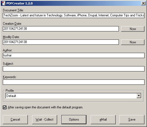Click the PDFCreator icon in title bar
147x127 pixels.
(x=3, y=3)
